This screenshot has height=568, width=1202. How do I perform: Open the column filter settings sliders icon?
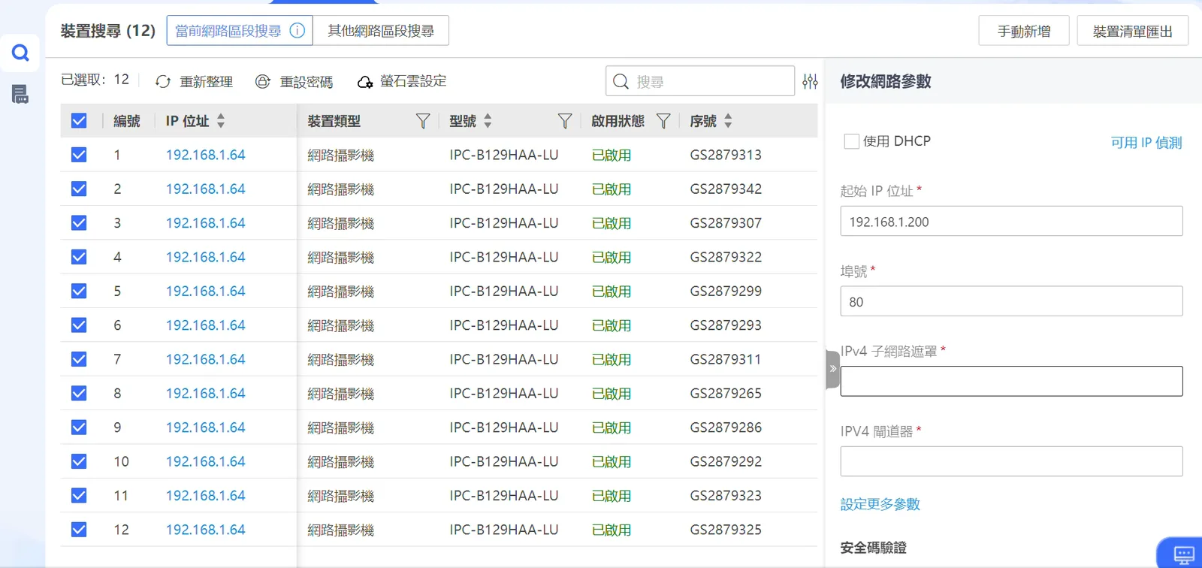(x=810, y=81)
